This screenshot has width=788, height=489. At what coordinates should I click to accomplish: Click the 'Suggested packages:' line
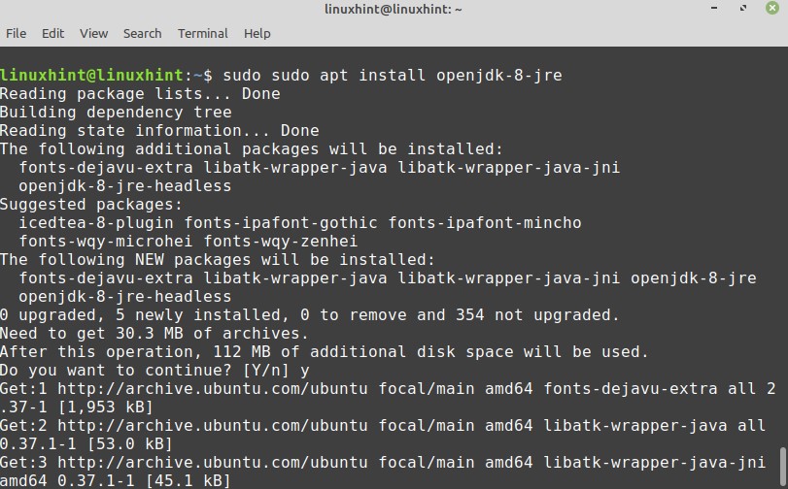coord(91,205)
